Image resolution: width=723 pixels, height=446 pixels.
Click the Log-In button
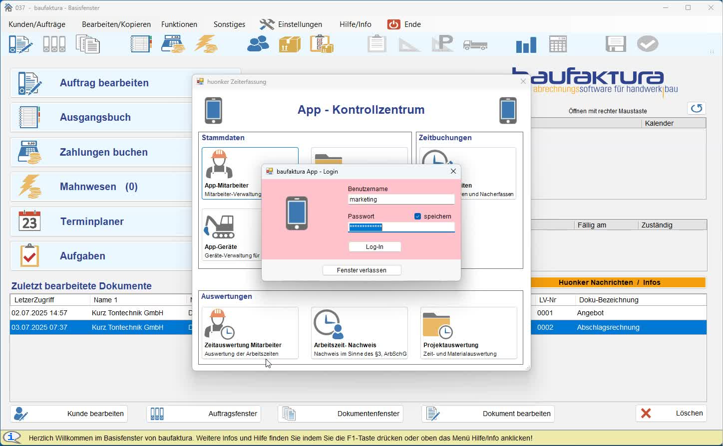tap(374, 246)
